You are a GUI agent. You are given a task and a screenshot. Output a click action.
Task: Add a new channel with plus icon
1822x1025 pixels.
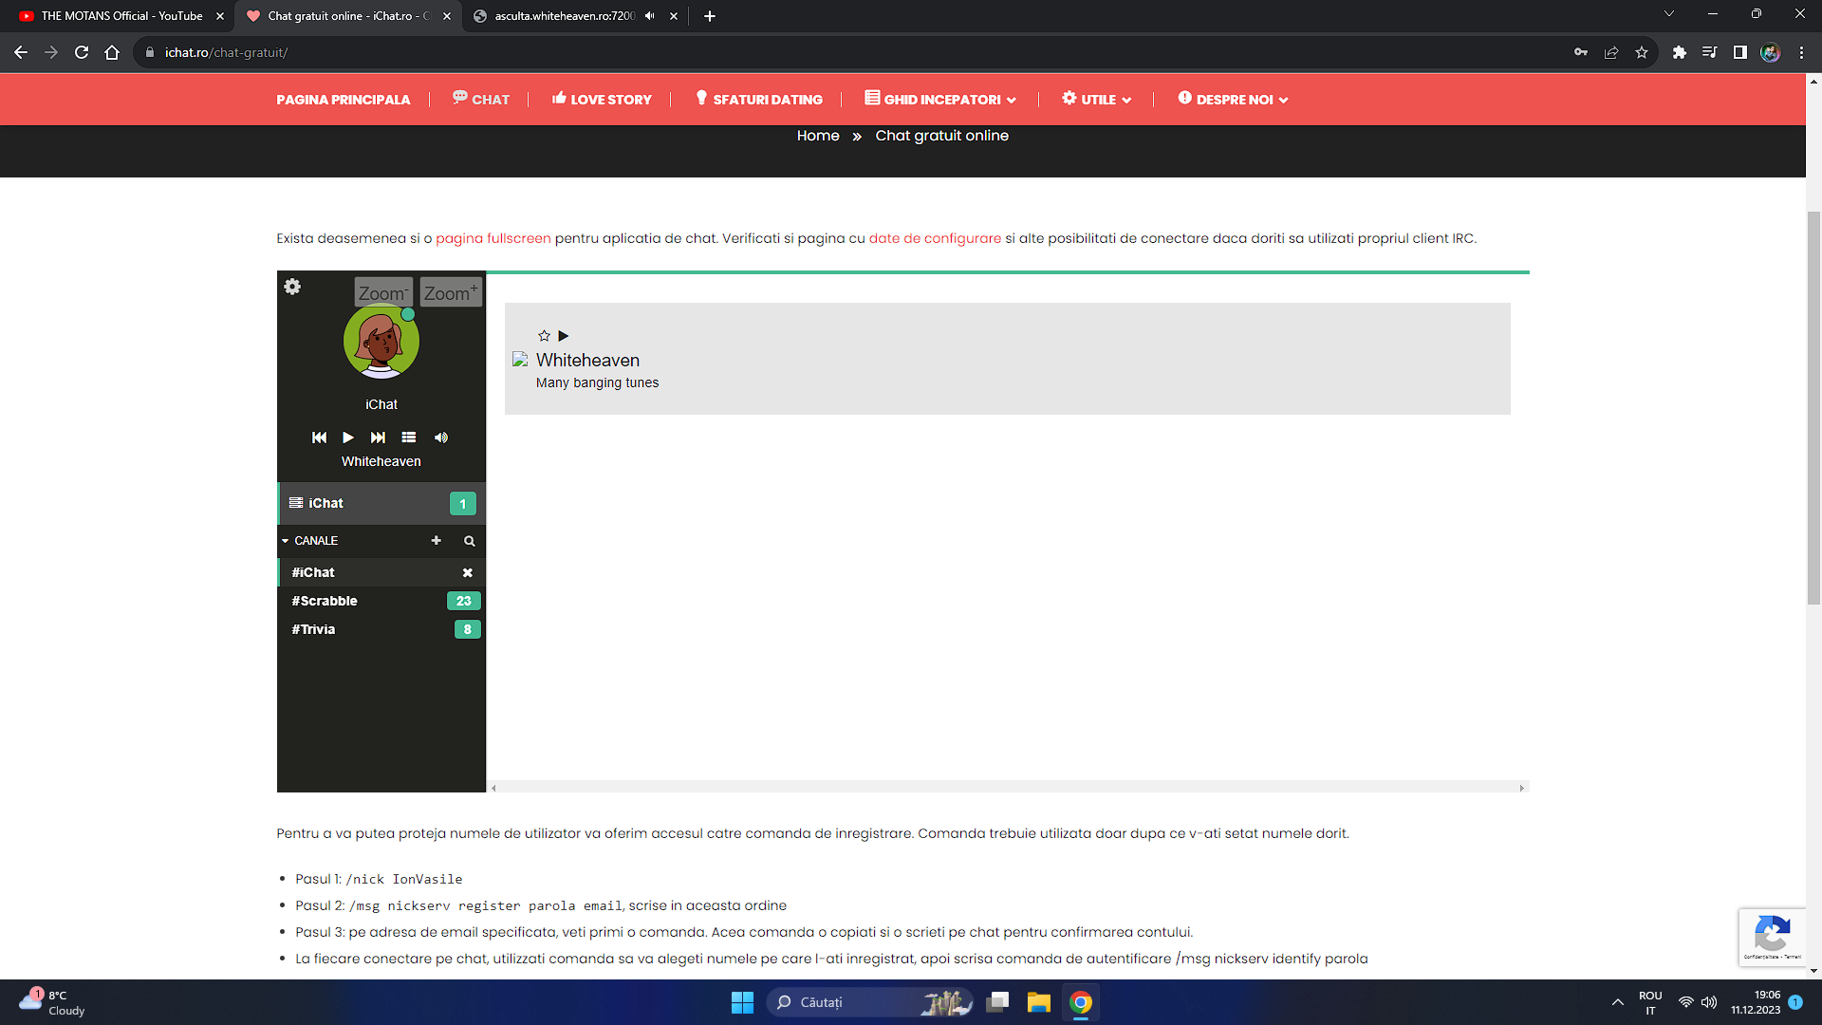pos(437,541)
